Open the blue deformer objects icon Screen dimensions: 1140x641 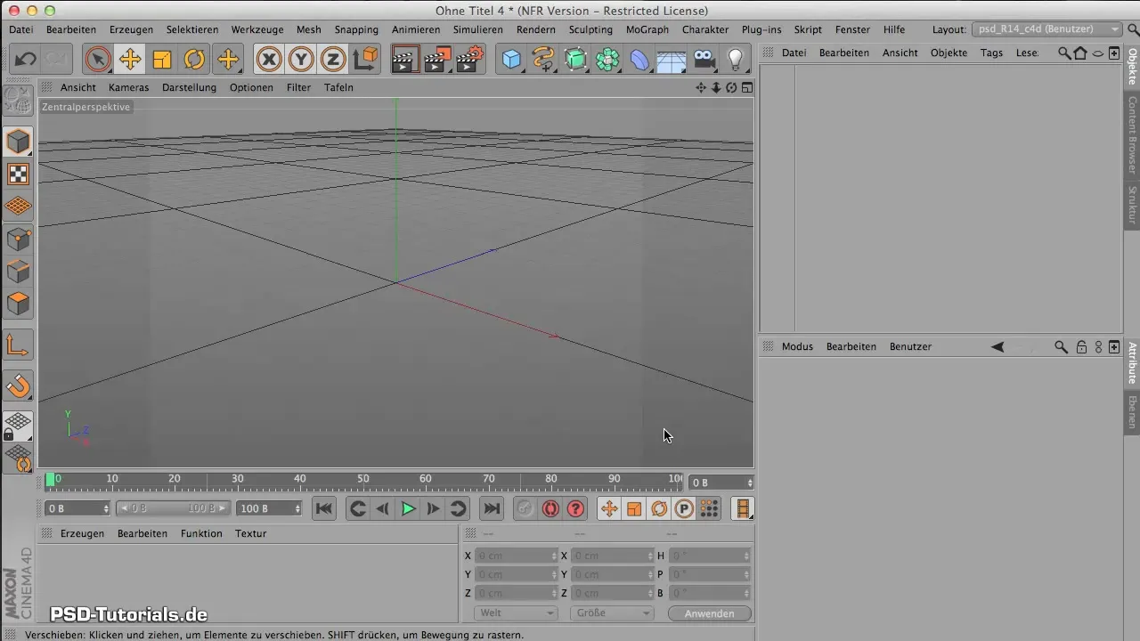(x=640, y=60)
